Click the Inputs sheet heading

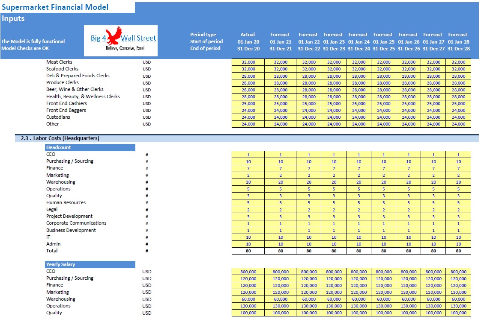click(13, 18)
